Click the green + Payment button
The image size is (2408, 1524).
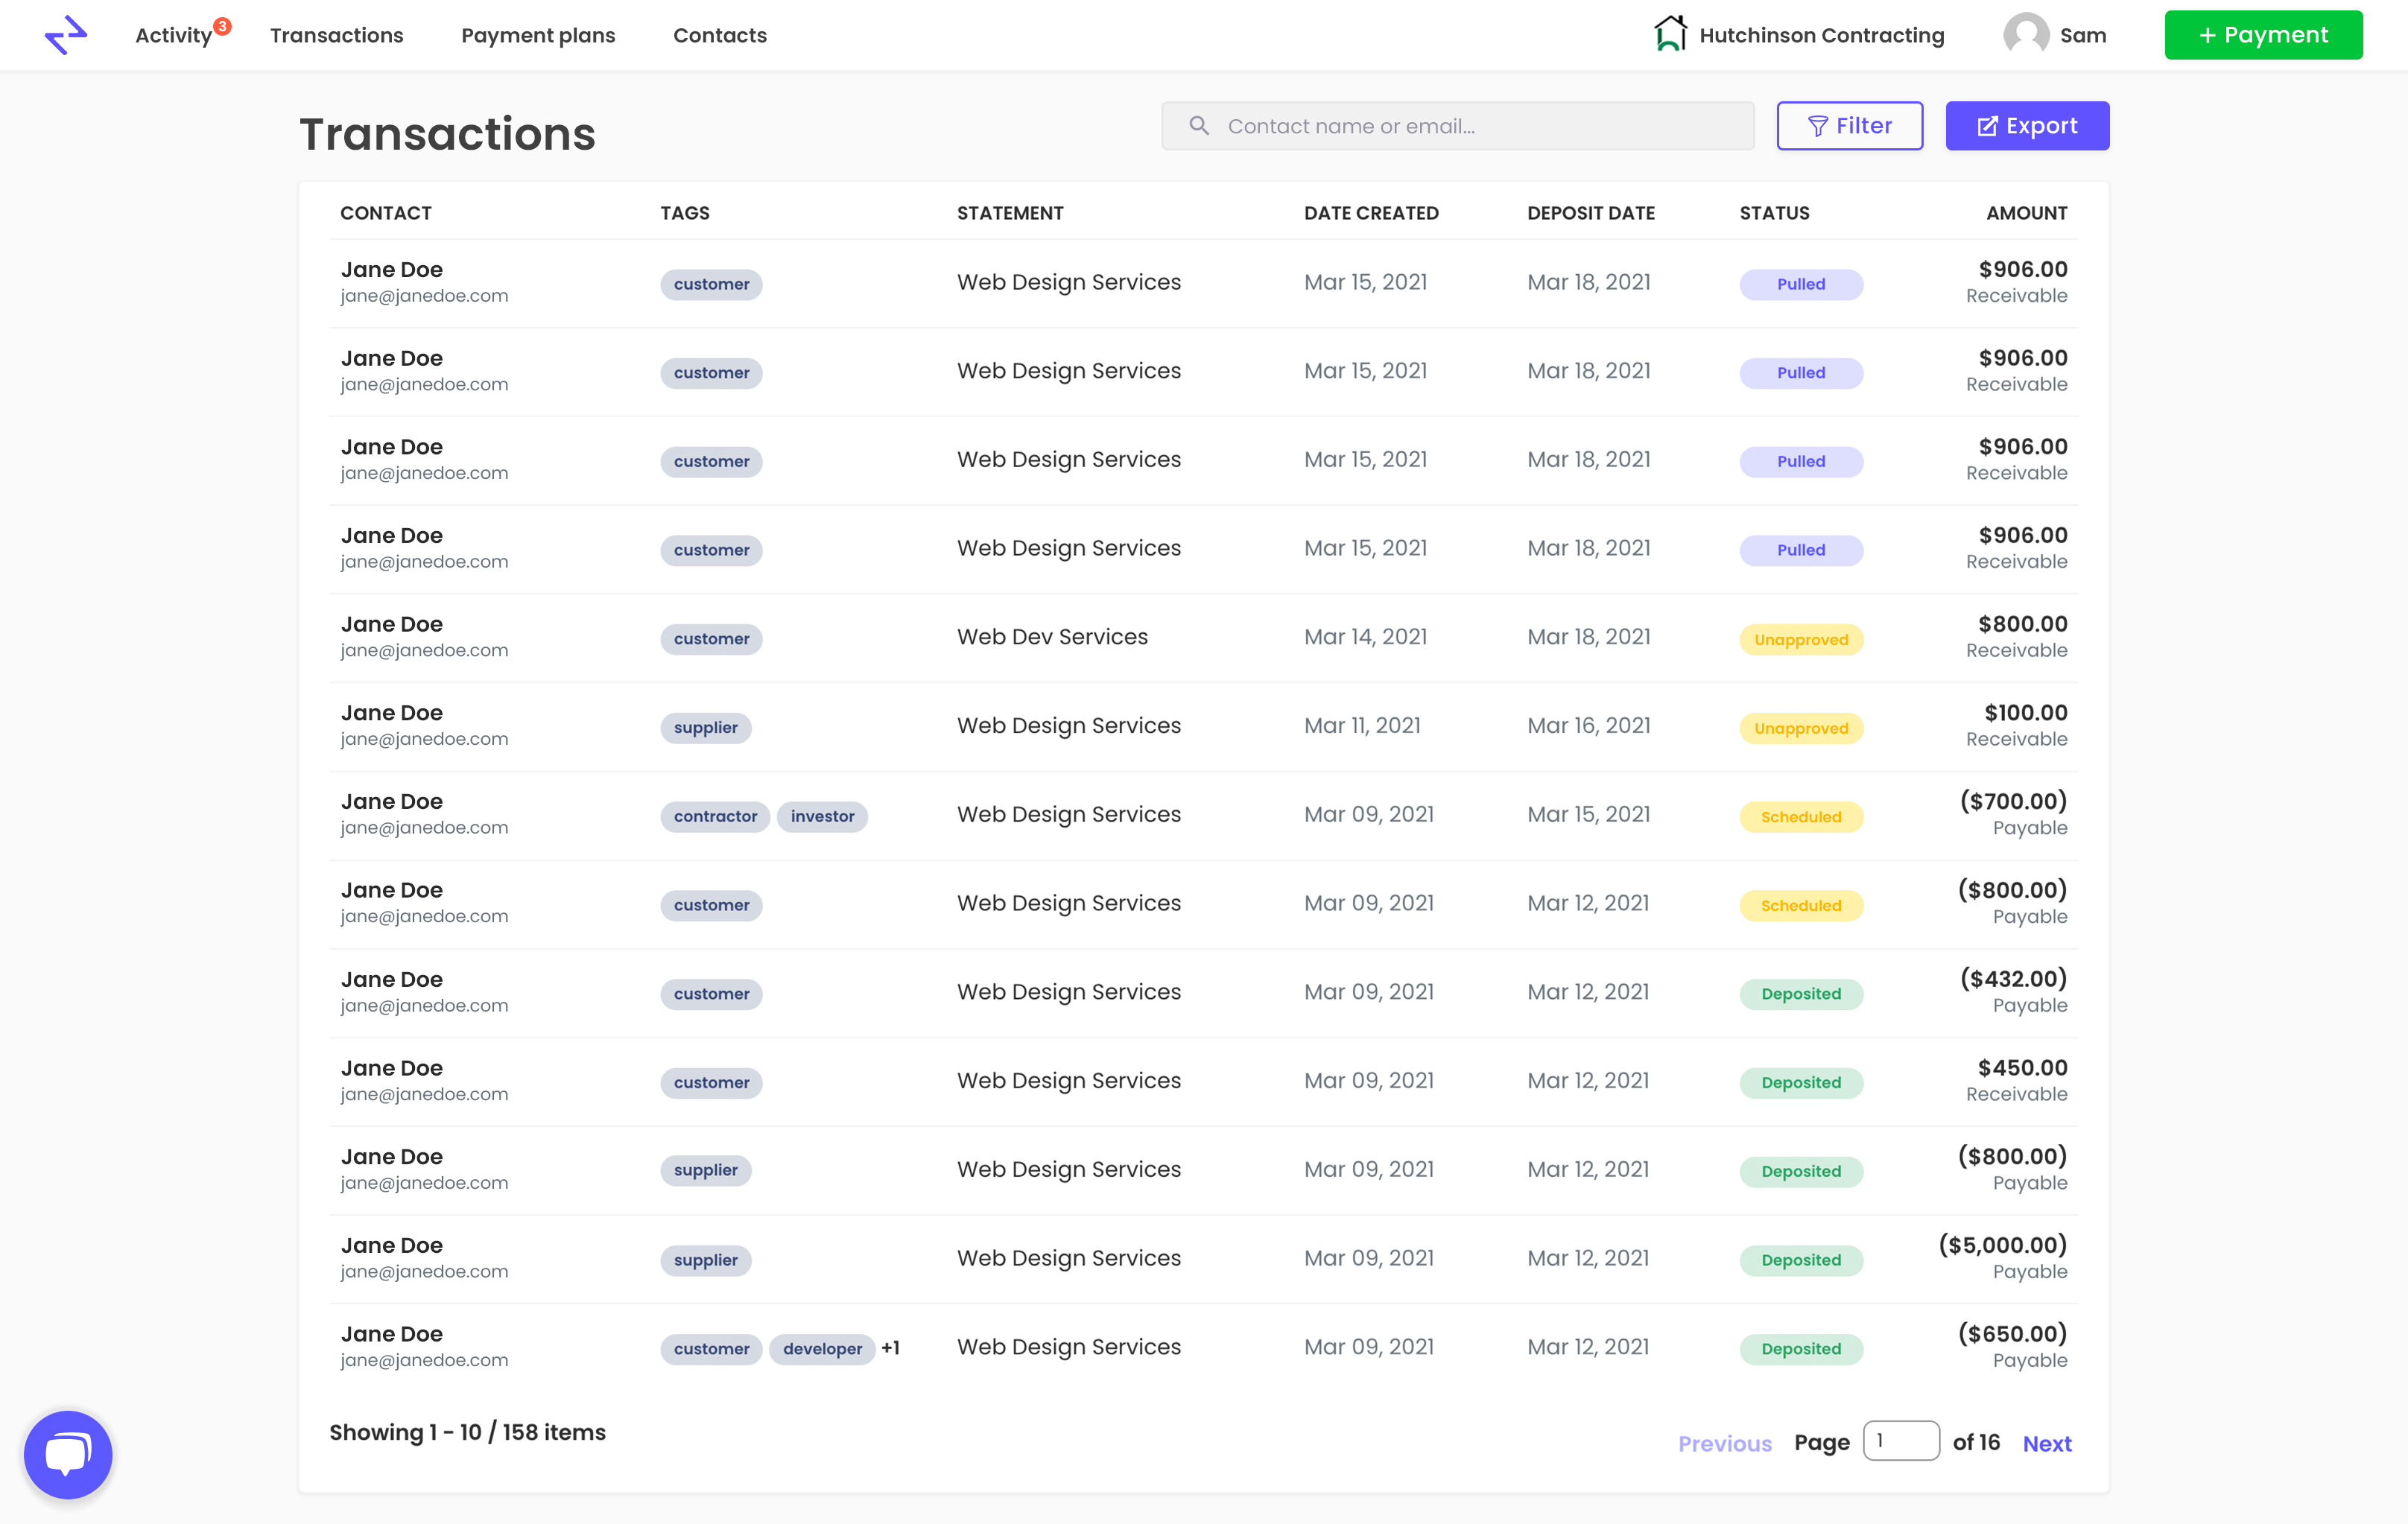(2263, 35)
